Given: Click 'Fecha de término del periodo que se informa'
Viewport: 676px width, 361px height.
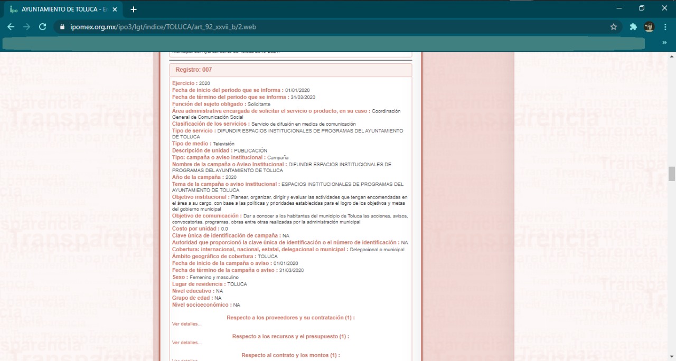Looking at the screenshot, I should click(230, 97).
